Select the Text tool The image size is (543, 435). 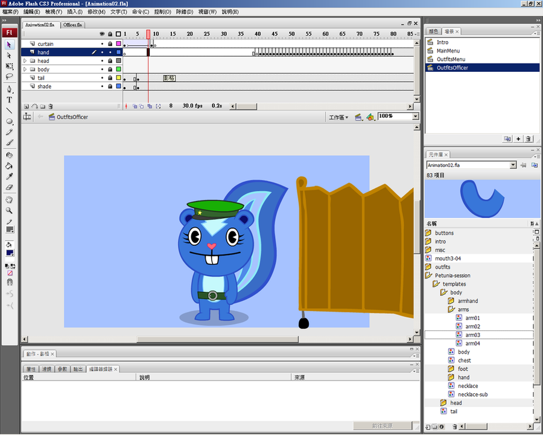pos(9,100)
